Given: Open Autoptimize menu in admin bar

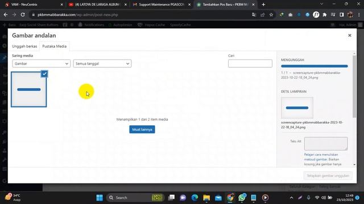Looking at the screenshot, I should click(120, 25).
